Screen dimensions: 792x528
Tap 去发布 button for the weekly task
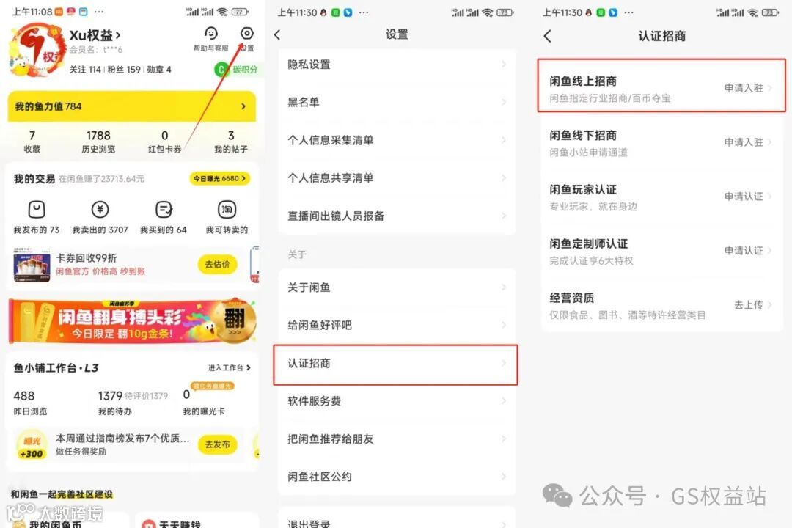click(x=217, y=444)
